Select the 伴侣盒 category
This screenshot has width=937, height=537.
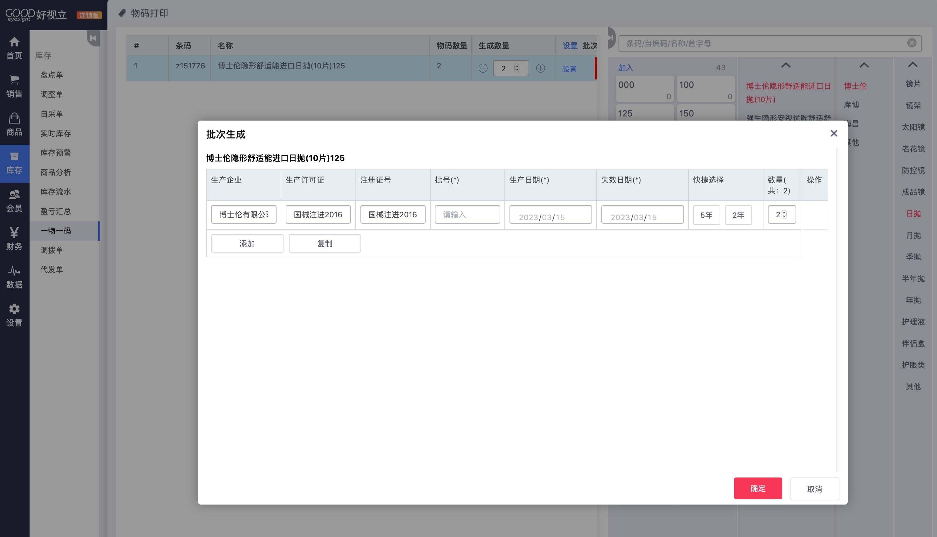point(913,344)
